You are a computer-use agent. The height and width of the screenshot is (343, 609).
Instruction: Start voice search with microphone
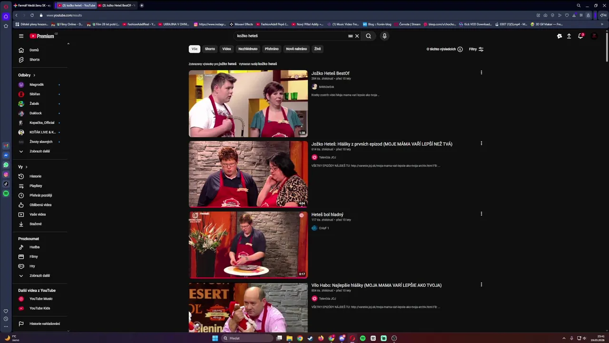[x=384, y=36]
